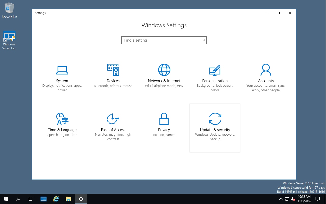The image size is (326, 204).
Task: Show hidden tray icons chevron
Action: click(x=281, y=199)
